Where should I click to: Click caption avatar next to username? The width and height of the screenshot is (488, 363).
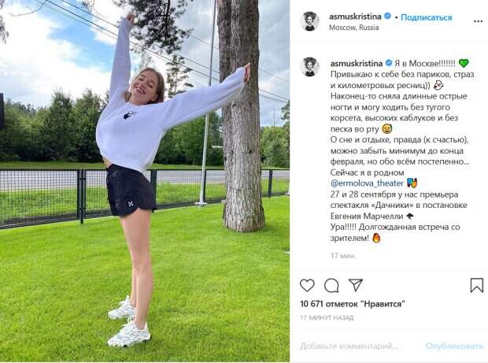click(309, 67)
